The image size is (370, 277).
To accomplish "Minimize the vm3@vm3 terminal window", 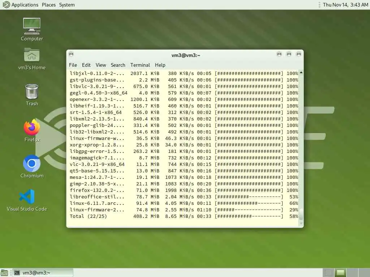I will (279, 54).
